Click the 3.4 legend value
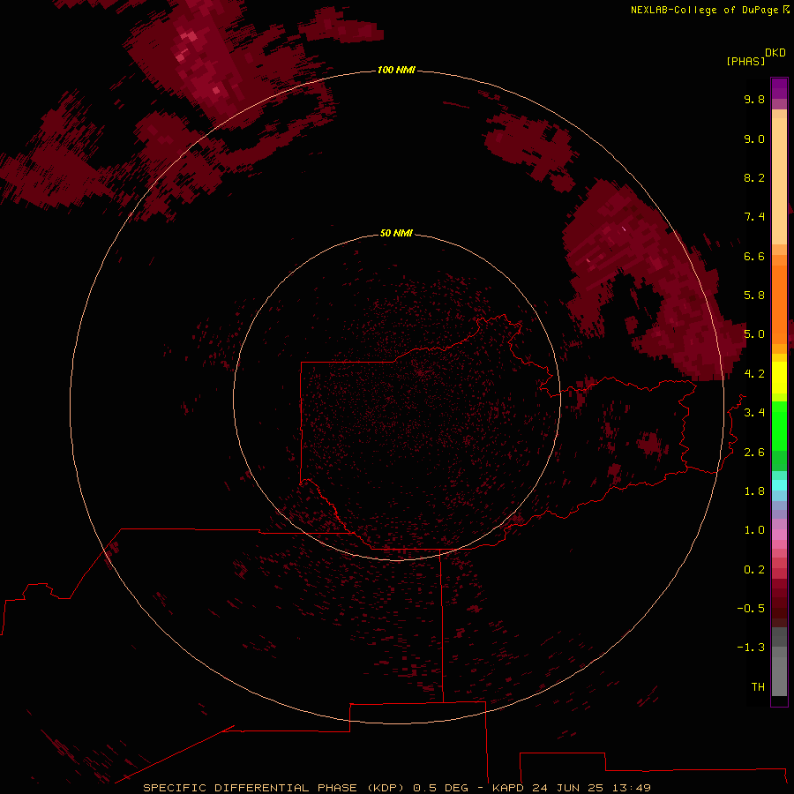Image resolution: width=794 pixels, height=794 pixels. coord(754,413)
